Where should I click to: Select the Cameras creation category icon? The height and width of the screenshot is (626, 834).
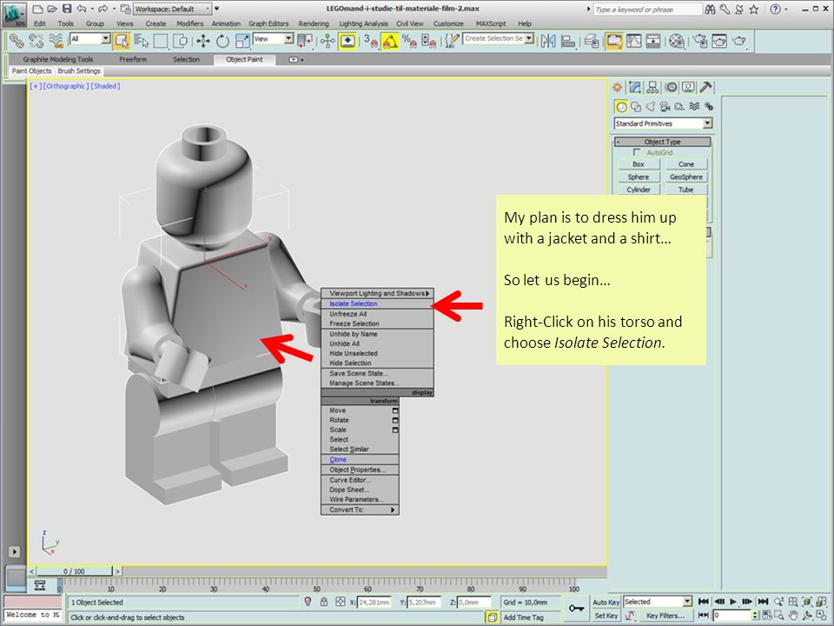click(x=665, y=106)
